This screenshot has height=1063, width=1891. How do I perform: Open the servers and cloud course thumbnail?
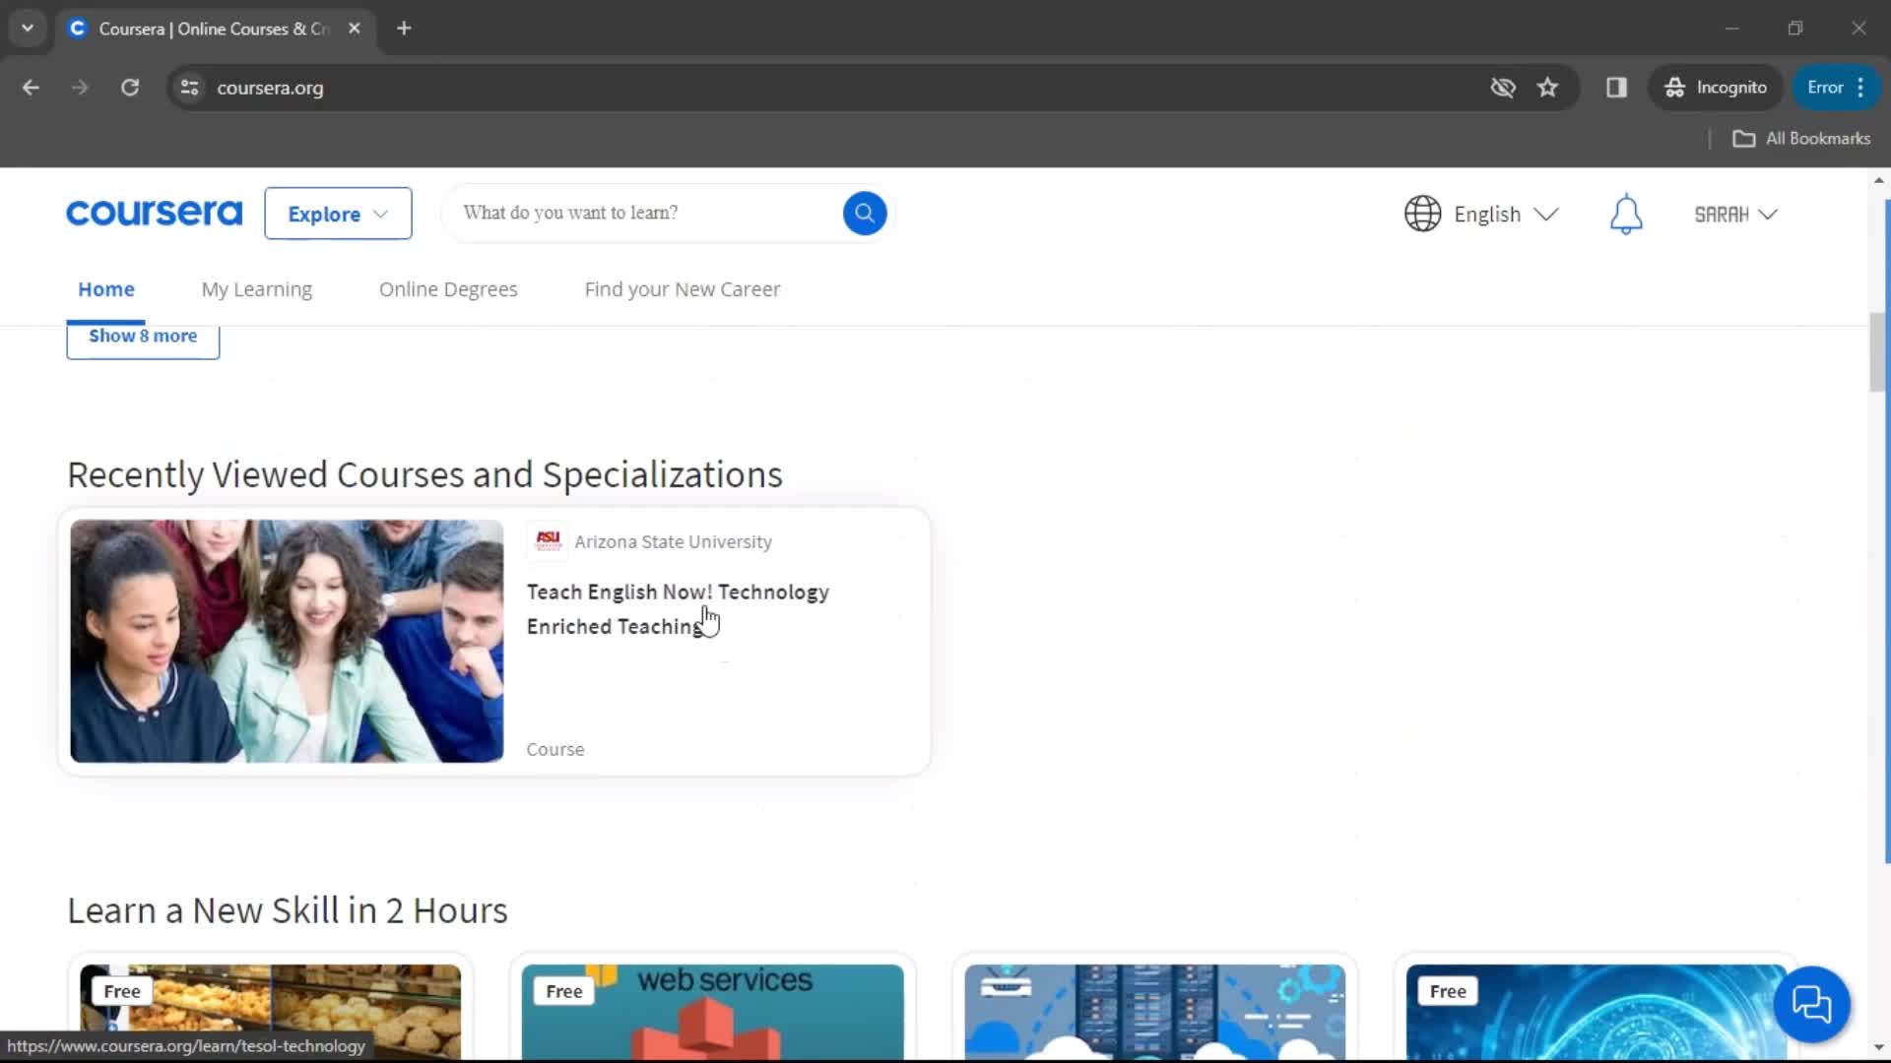point(1155,1012)
